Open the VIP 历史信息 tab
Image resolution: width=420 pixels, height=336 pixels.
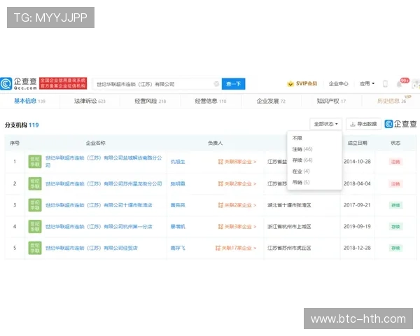coord(391,101)
